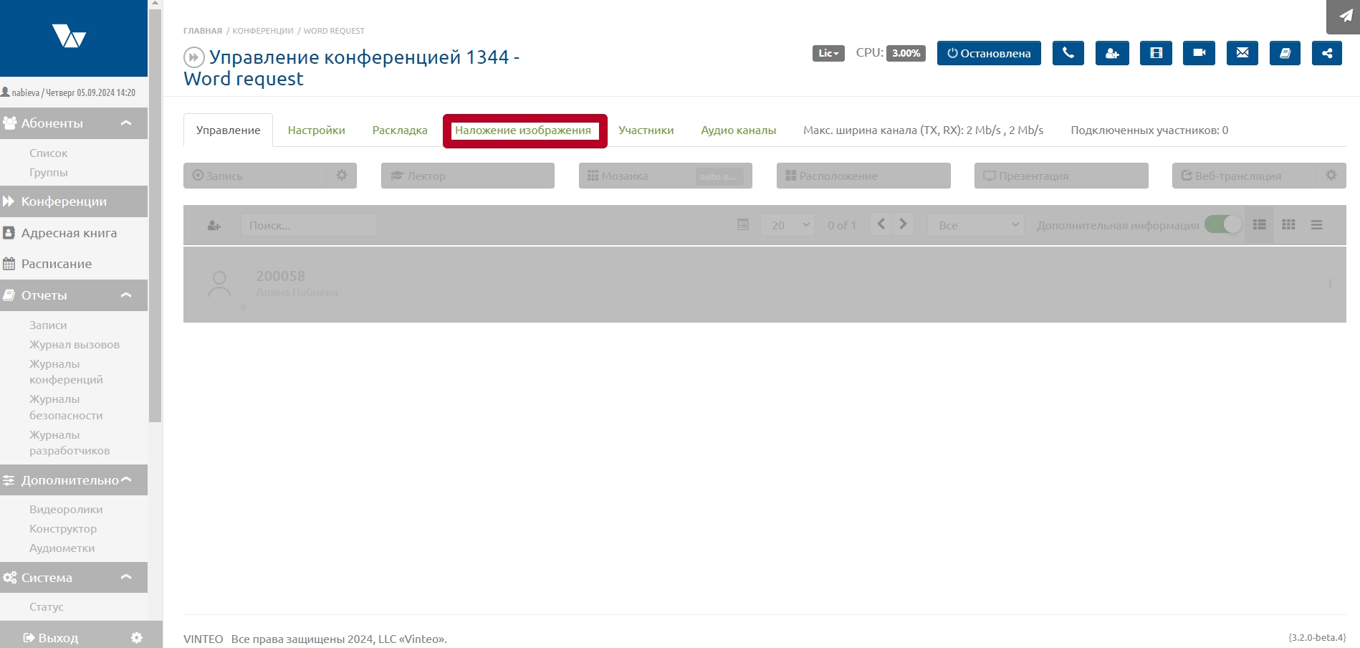Click the Выход logout button
1360x648 pixels.
tap(50, 637)
